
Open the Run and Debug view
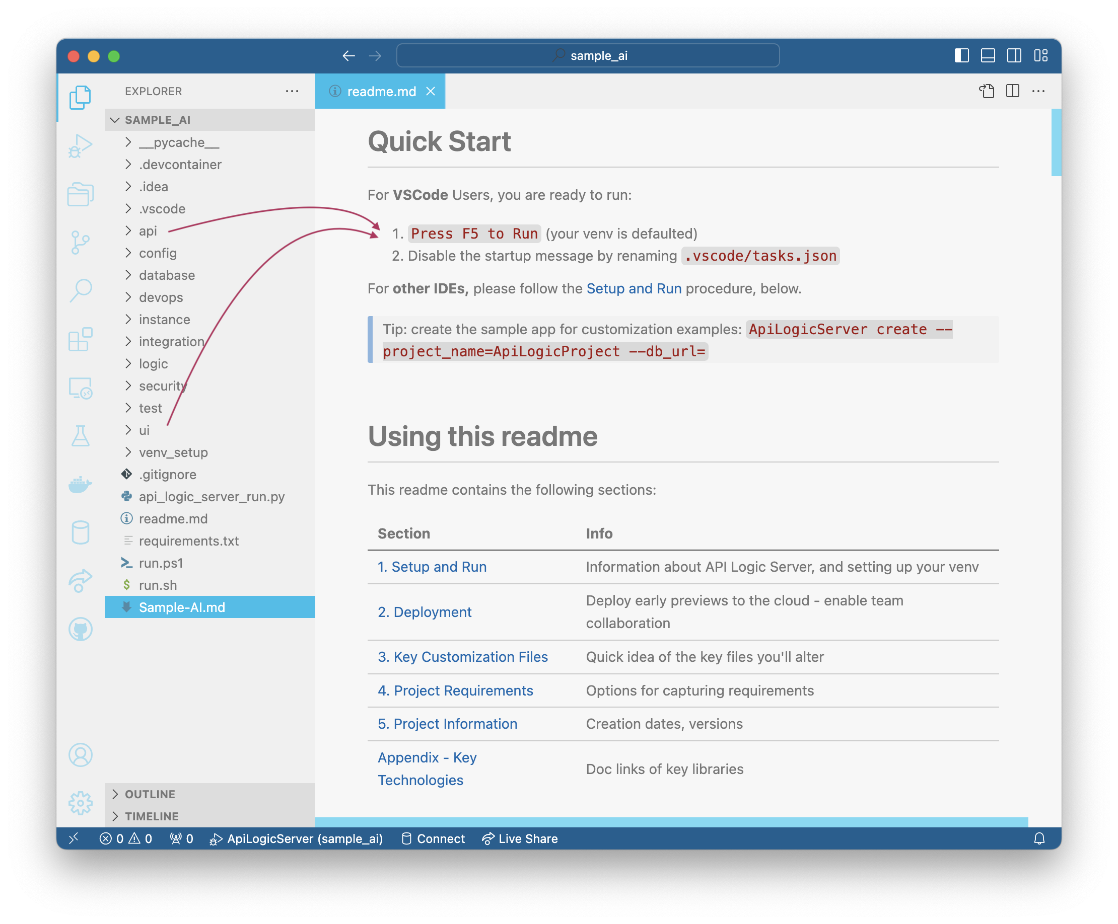[x=81, y=145]
